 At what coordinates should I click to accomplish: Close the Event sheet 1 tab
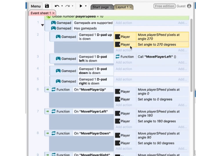tap(53, 13)
